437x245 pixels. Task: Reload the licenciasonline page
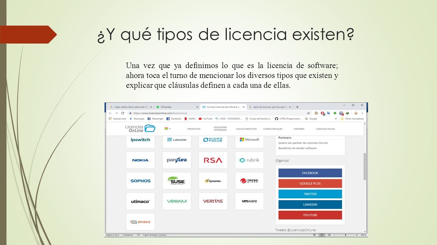point(123,113)
